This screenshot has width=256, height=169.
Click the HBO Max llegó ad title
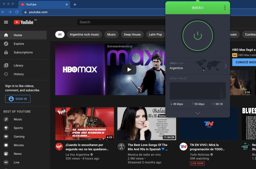(244, 50)
